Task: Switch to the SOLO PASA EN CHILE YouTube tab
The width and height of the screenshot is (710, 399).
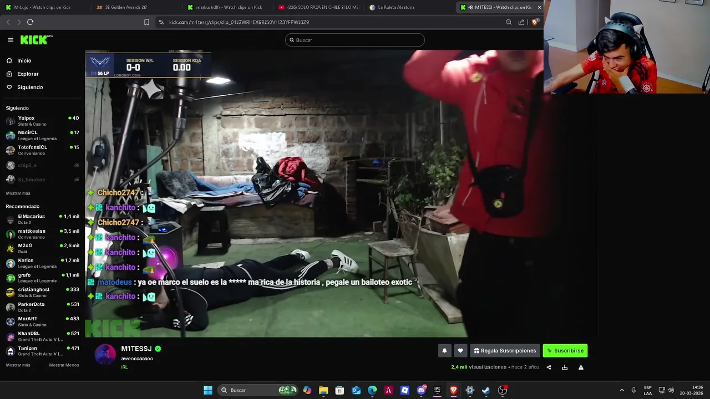Action: click(x=319, y=7)
